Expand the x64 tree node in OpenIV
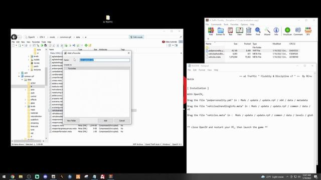Screen dimensions: 321x180 click(19, 73)
